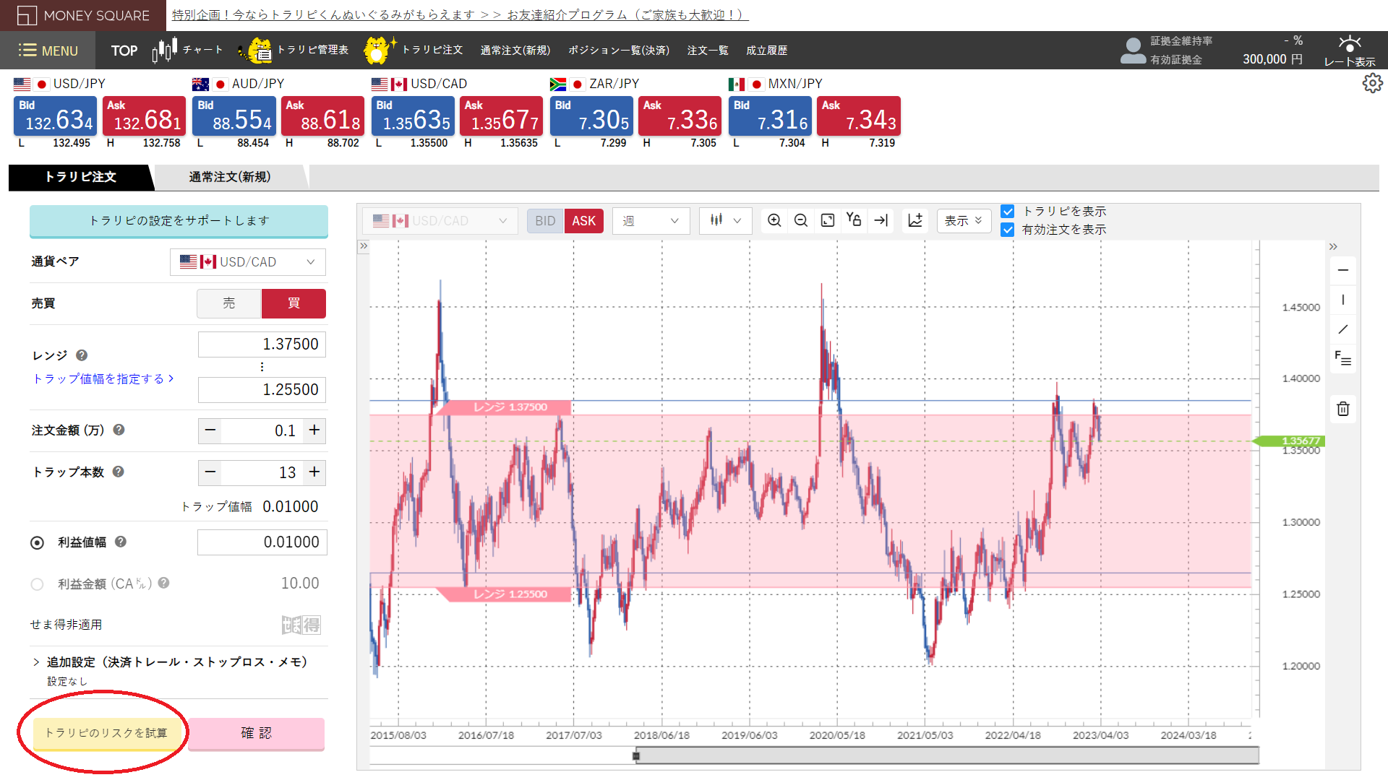This screenshot has height=780, width=1388.
Task: Select horizontal line drawing tool
Action: 1343,270
